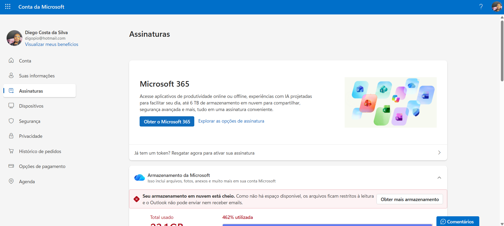
Task: Click Diego's profile photo in sidebar
Action: point(14,38)
